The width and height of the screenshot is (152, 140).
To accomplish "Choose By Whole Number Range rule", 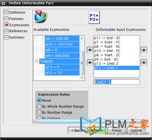I will point(60,107).
